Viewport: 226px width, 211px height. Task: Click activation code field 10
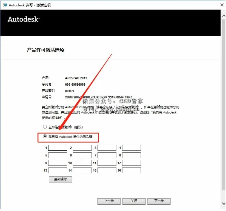coord(82,163)
